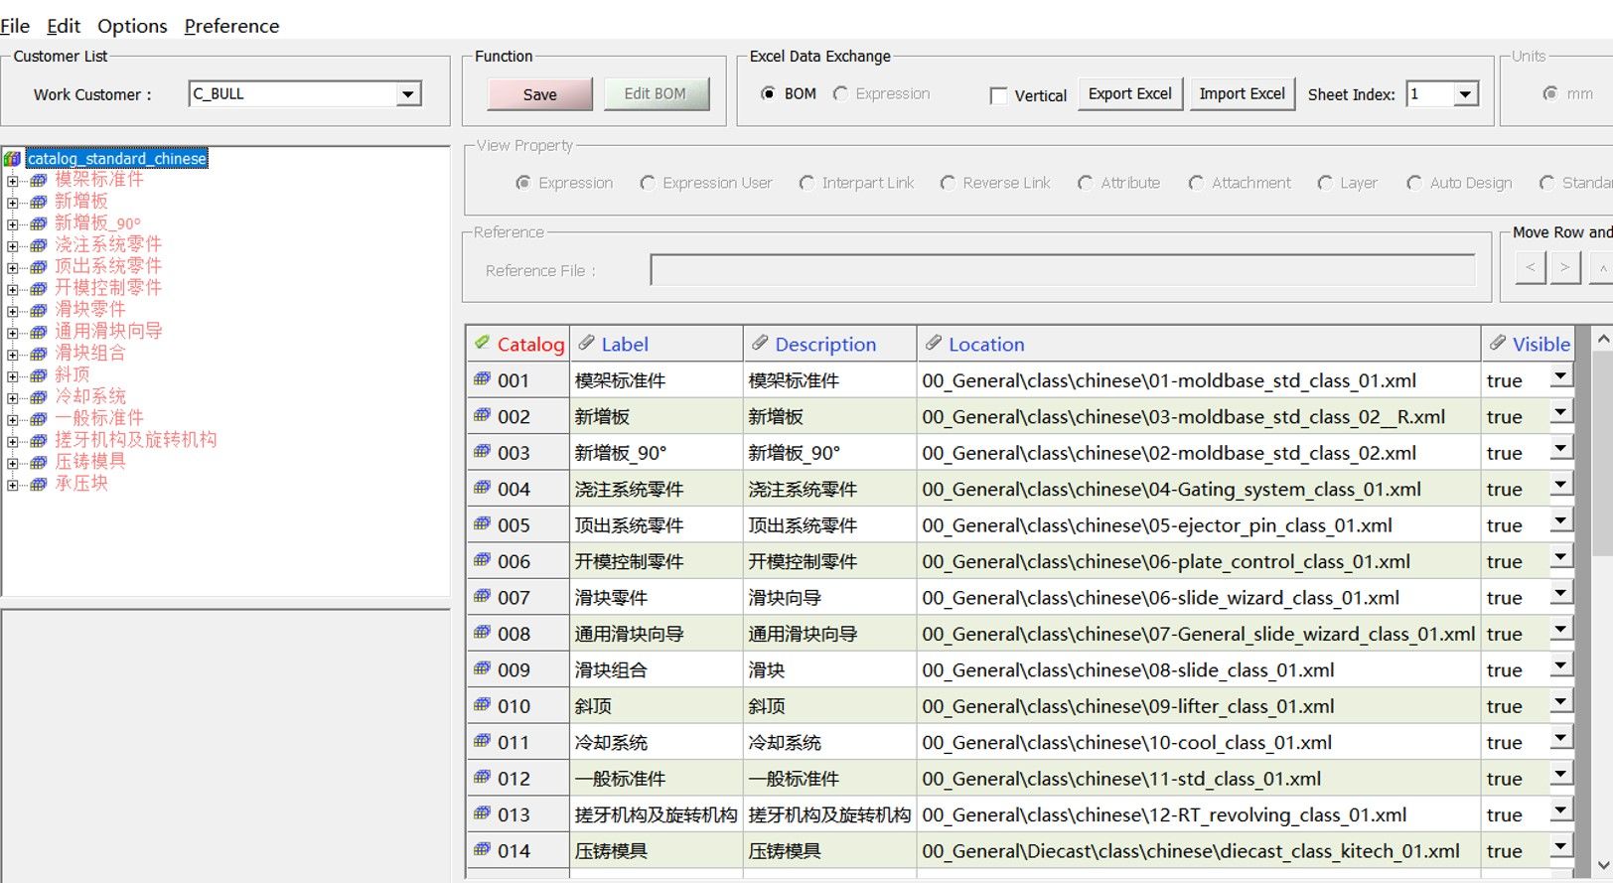Click the 新增板_90° tree node icon
The width and height of the screenshot is (1613, 883).
tap(39, 224)
